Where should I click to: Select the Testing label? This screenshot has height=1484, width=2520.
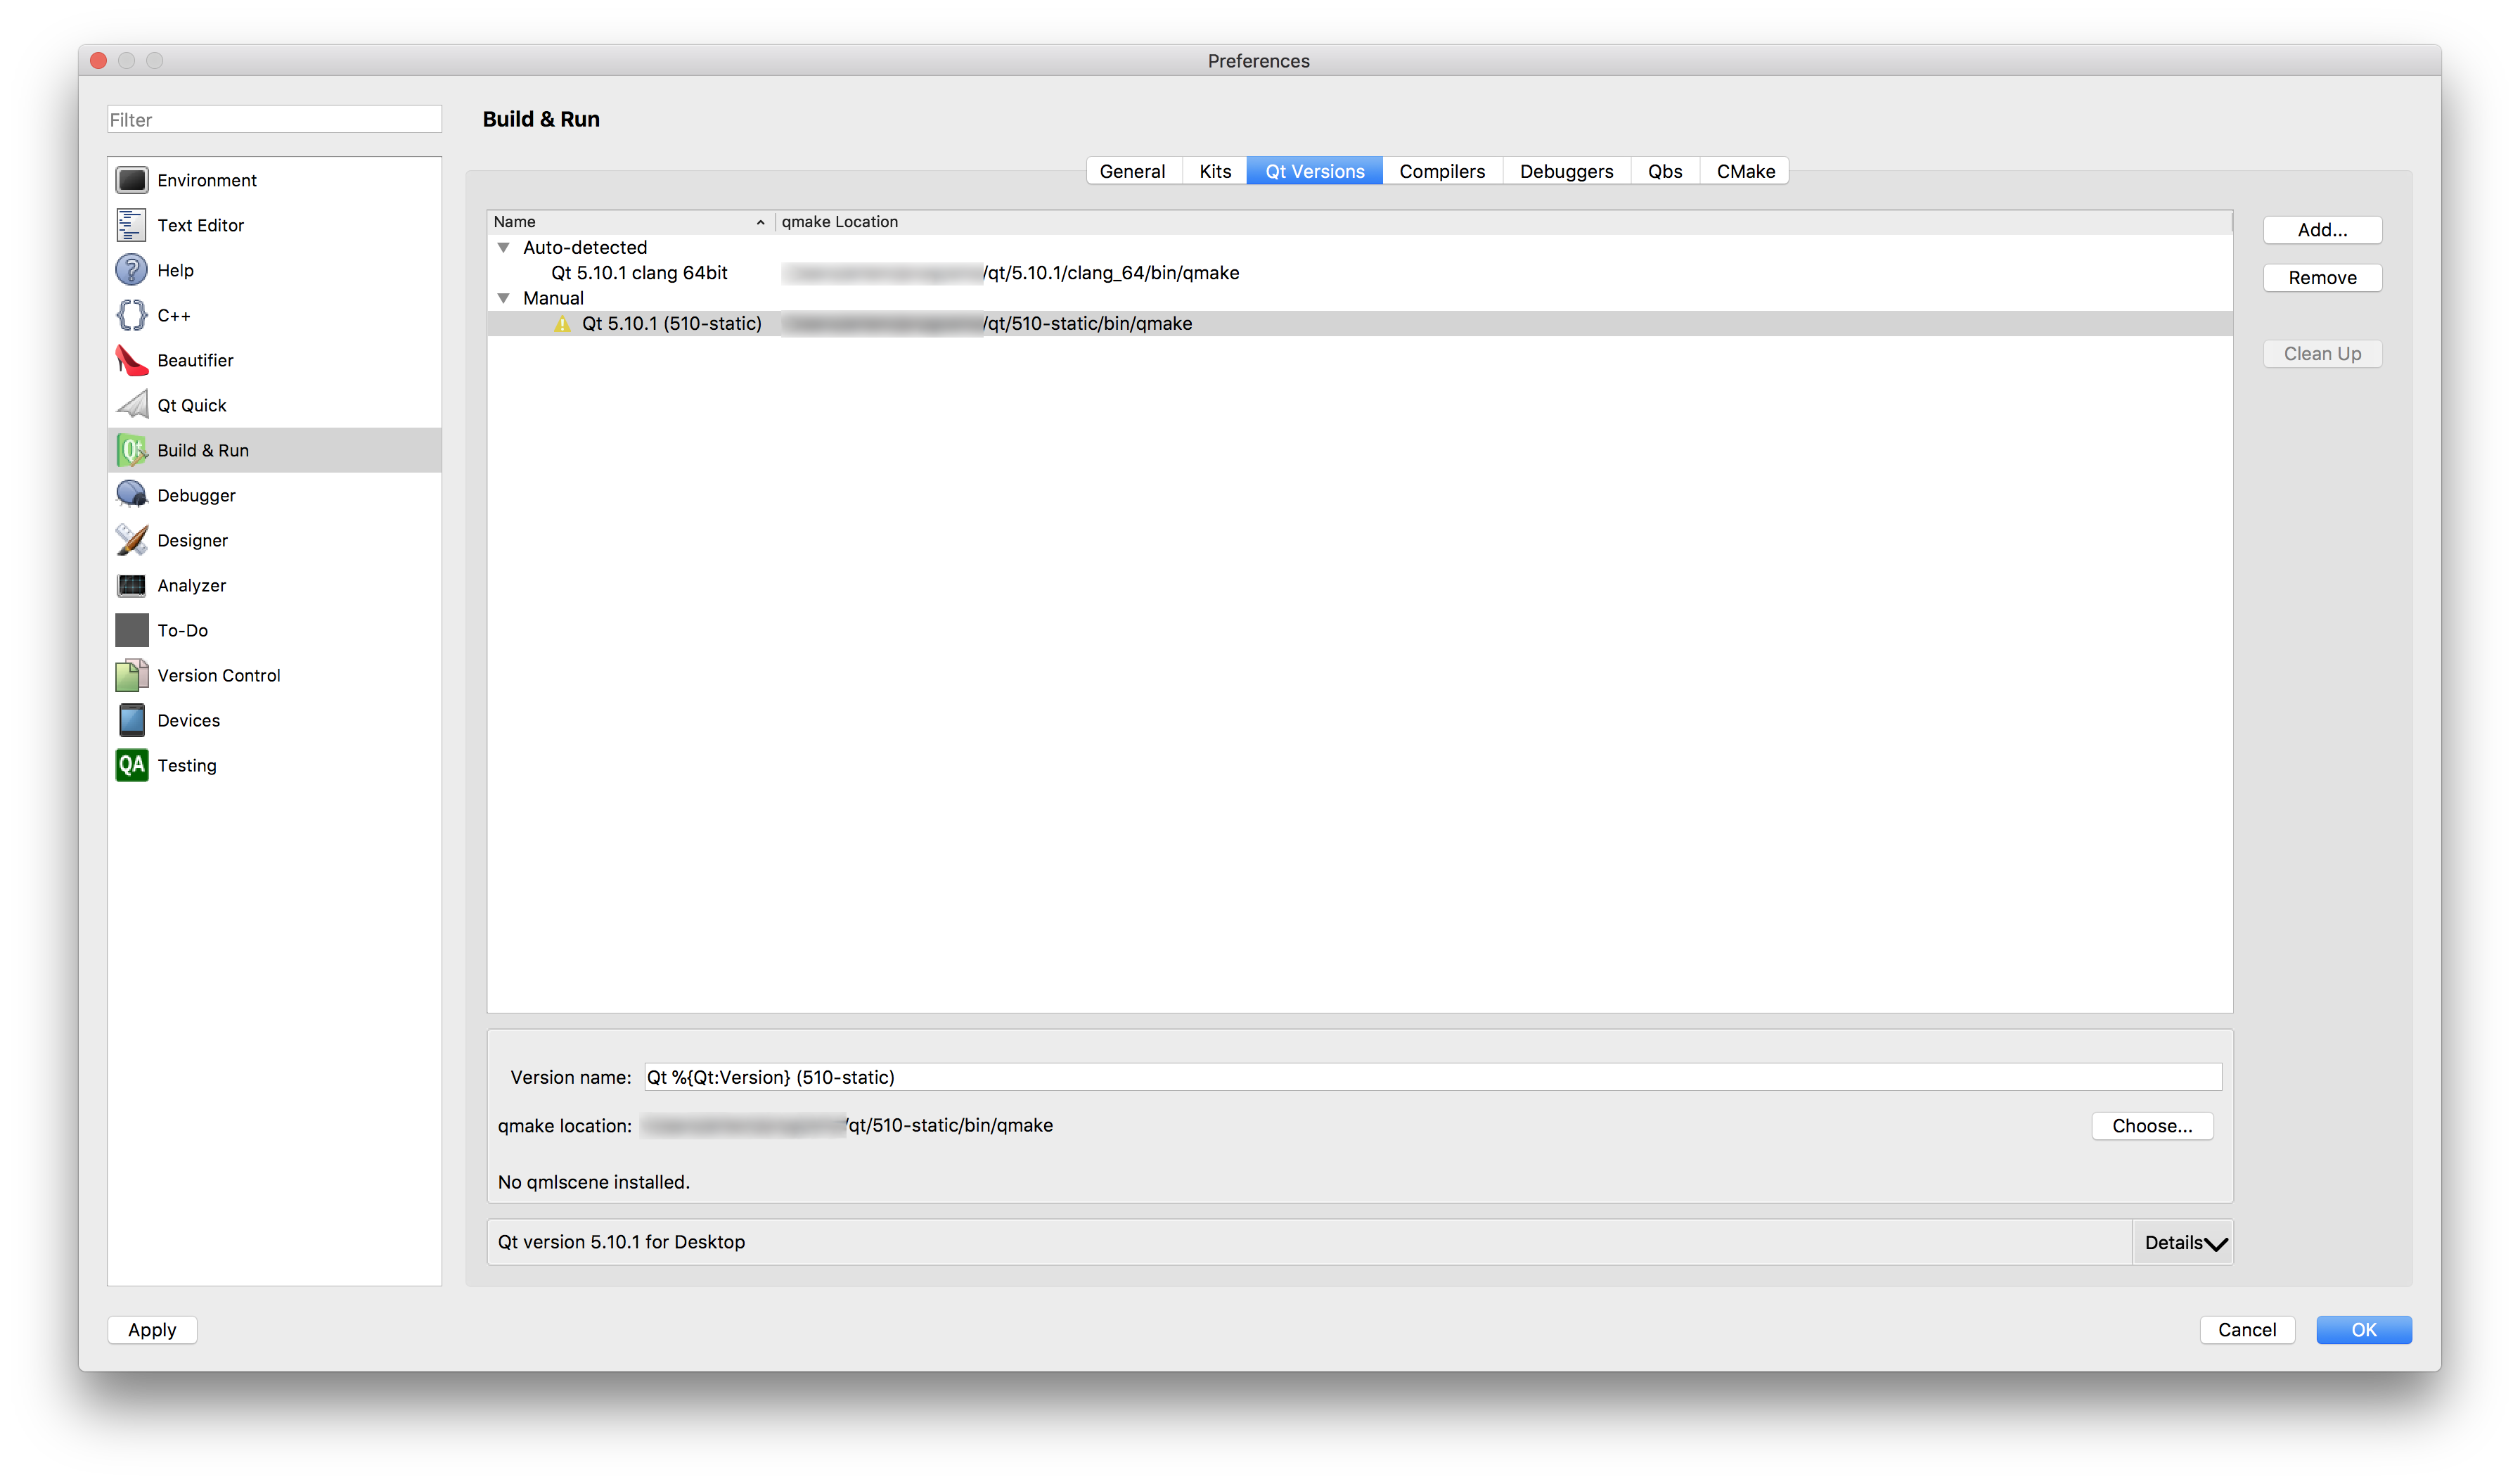(187, 765)
